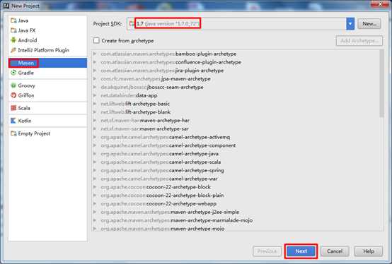The width and height of the screenshot is (392, 264).
Task: Select camel-archetype-war row
Action: 236,179
